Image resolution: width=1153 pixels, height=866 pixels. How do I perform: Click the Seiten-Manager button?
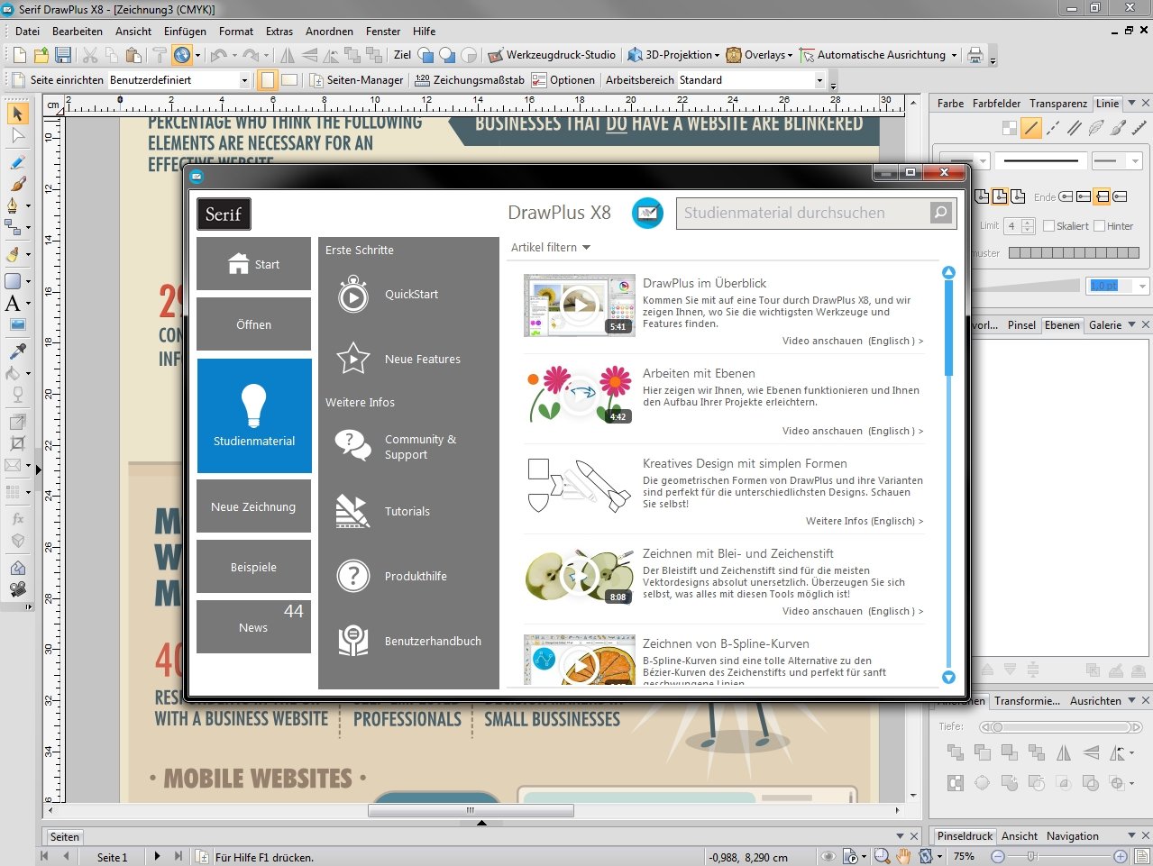pyautogui.click(x=354, y=80)
